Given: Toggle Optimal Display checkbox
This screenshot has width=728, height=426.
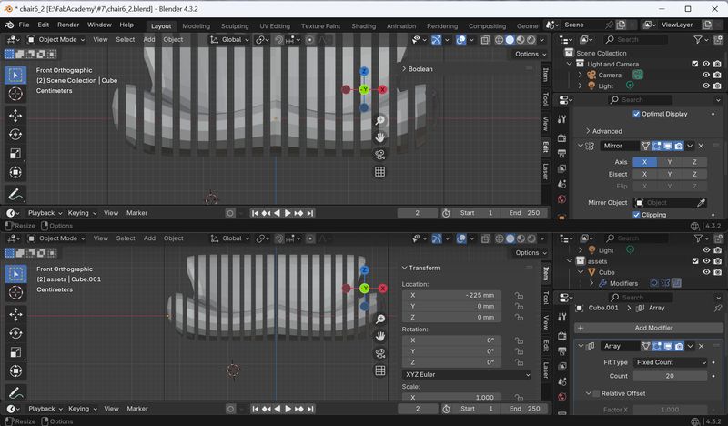Looking at the screenshot, I should coord(636,114).
